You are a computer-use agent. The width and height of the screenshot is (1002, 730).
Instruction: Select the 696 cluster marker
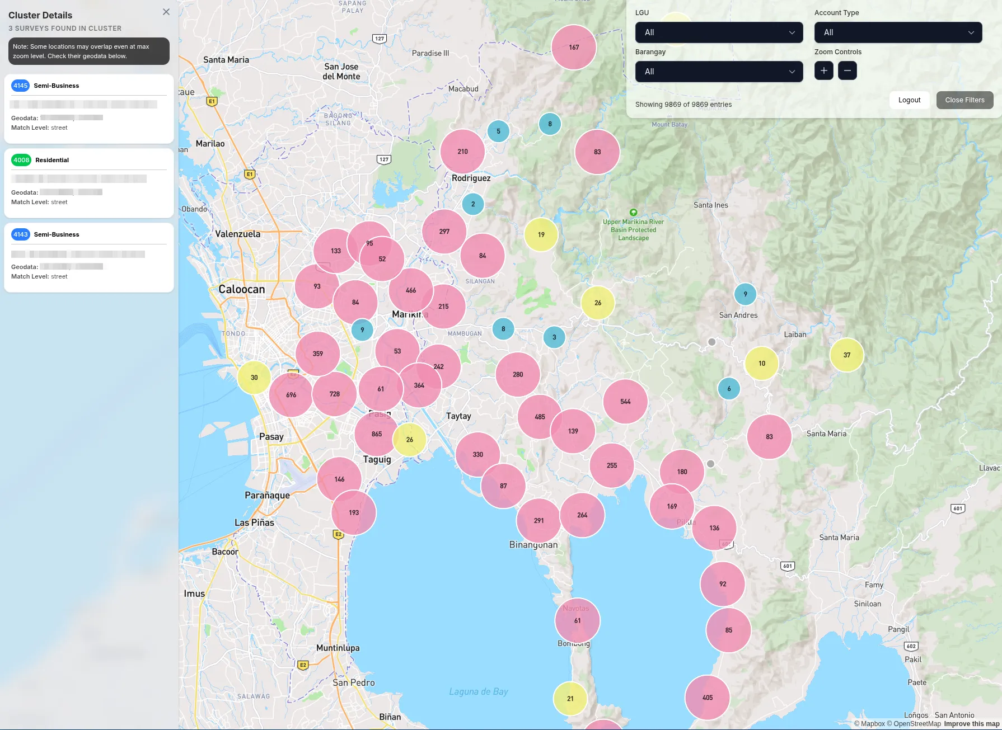(x=291, y=395)
